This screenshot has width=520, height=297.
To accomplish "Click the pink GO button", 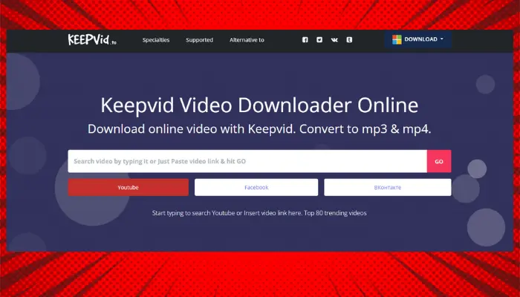I will (439, 161).
